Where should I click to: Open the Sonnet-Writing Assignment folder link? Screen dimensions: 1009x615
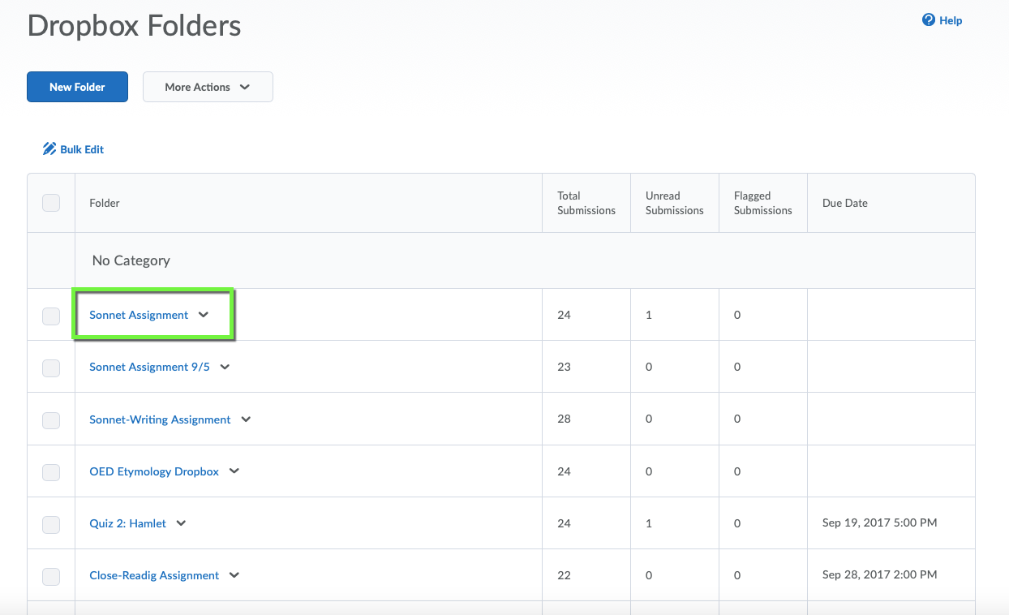click(160, 419)
